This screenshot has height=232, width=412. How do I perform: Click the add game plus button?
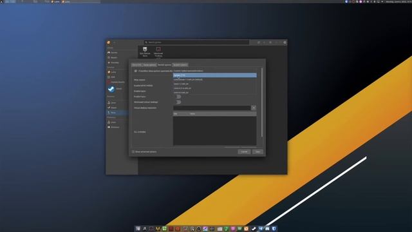115,43
